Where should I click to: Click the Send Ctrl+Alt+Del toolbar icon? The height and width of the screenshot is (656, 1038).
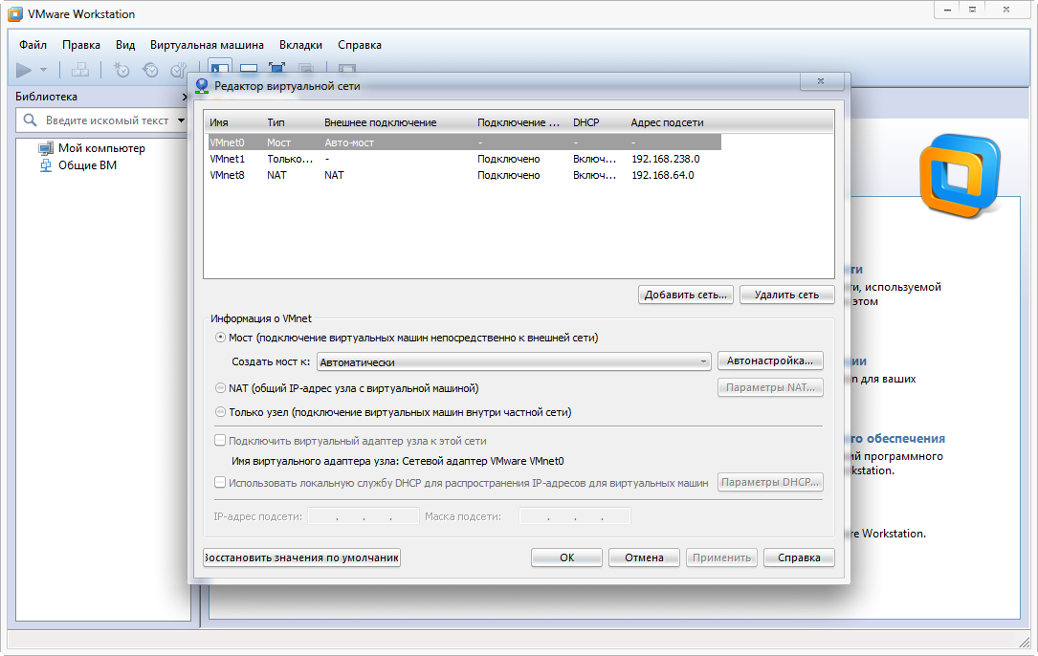(x=80, y=70)
